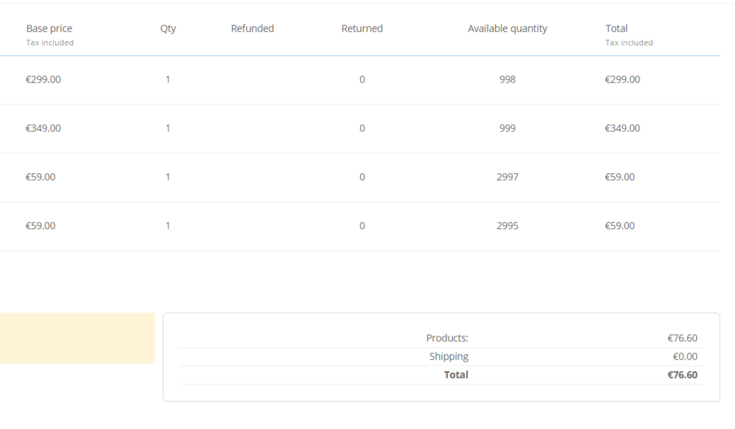Viewport: 735px width, 429px height.
Task: Click the available quantity value 998
Action: coord(507,80)
